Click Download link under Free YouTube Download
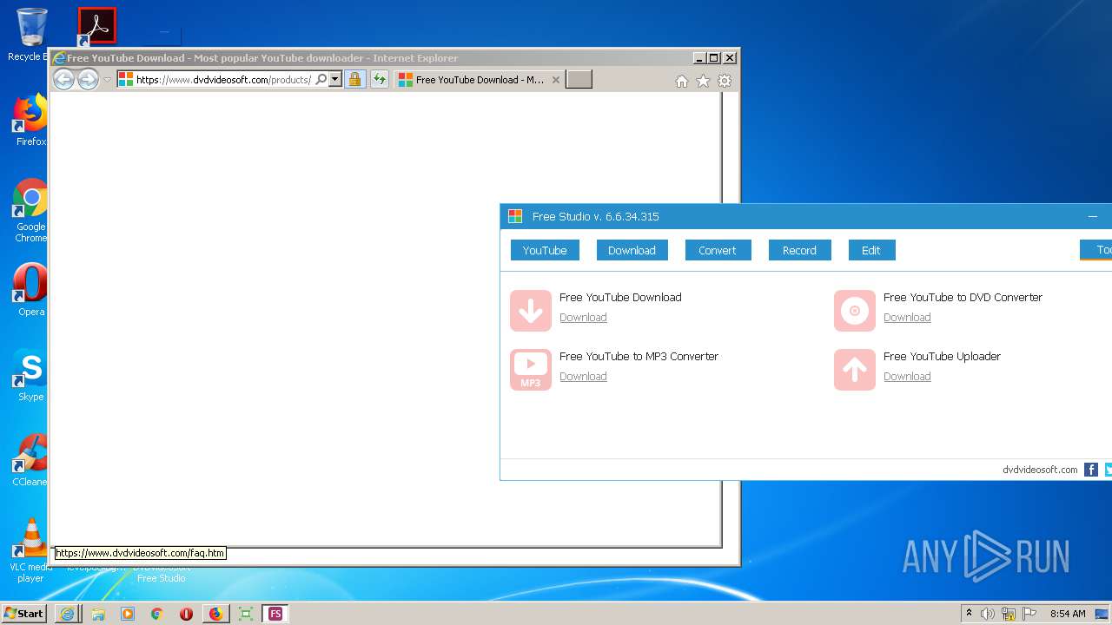 click(x=583, y=318)
